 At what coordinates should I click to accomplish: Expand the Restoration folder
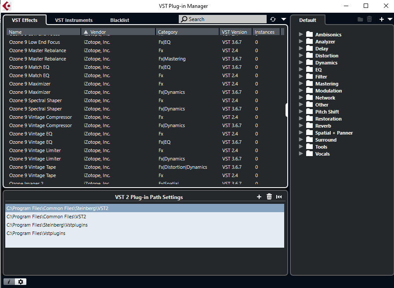pos(301,118)
